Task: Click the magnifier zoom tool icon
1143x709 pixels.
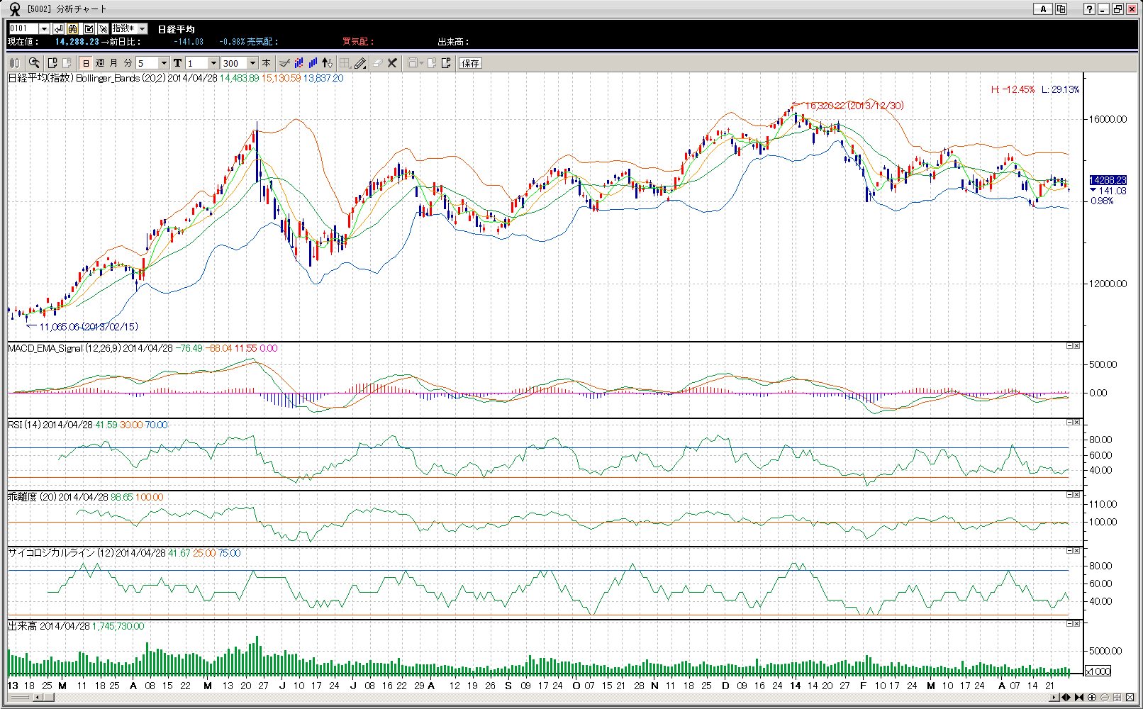Action: point(33,63)
